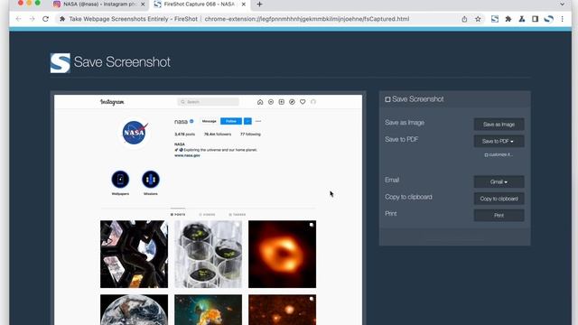Click the 3,478 posts count

point(184,135)
